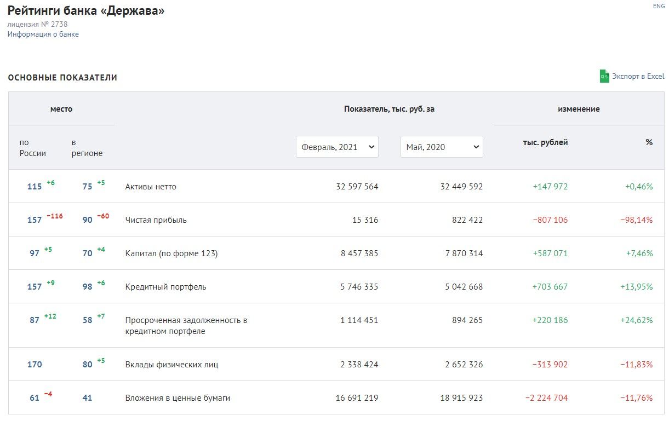The width and height of the screenshot is (669, 421).
Task: Open the Информация о банке link
Action: (x=43, y=34)
